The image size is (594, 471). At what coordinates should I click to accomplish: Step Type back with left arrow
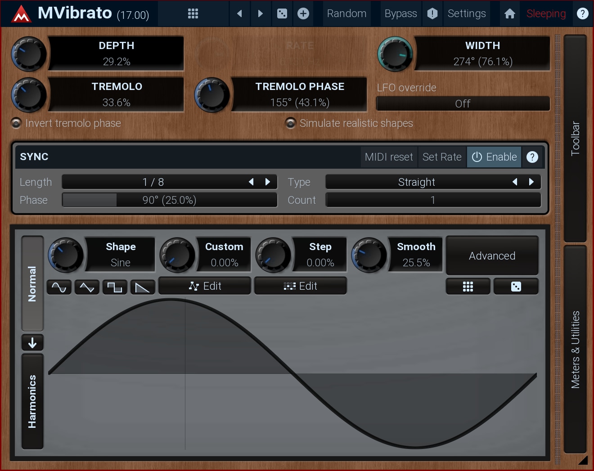515,182
